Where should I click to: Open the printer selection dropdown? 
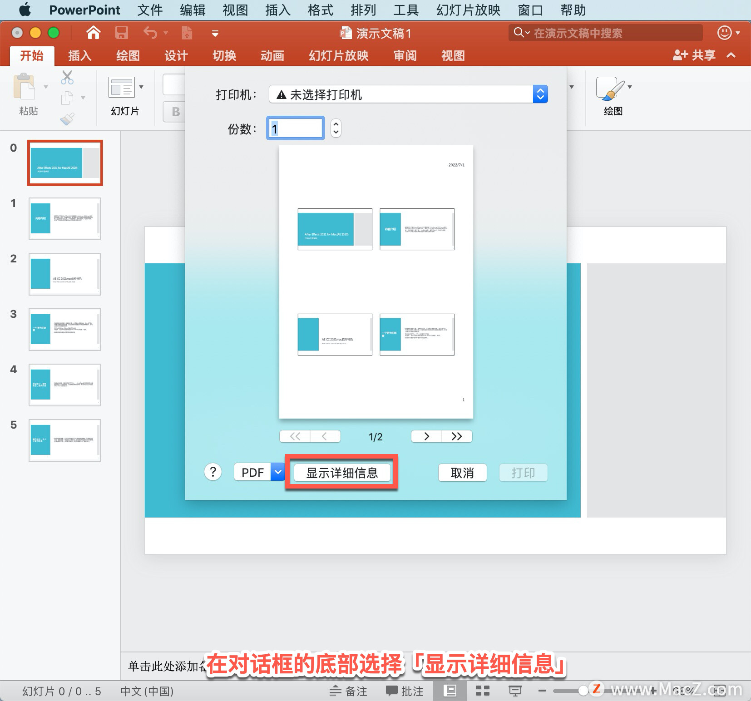click(408, 94)
